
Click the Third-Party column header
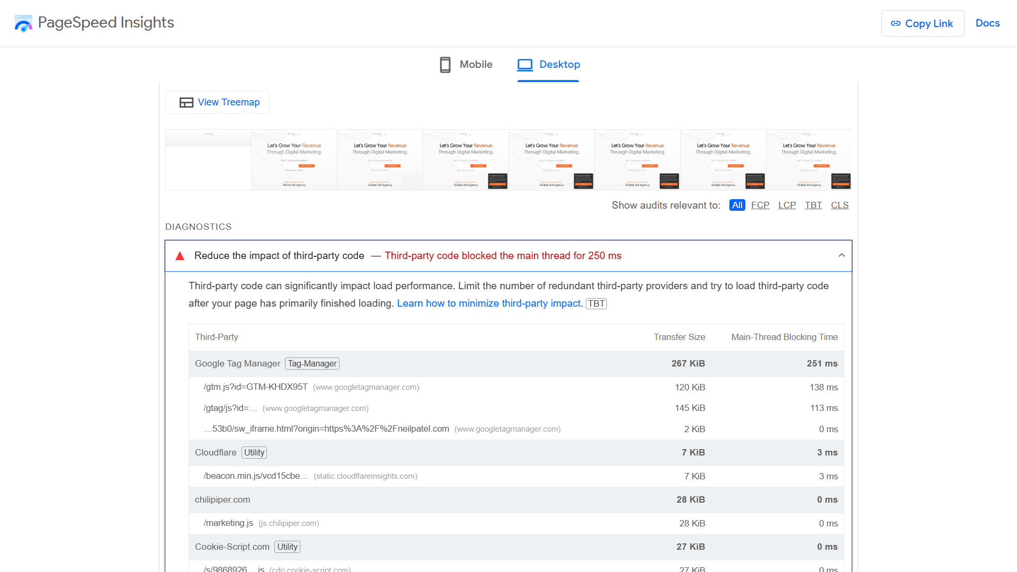point(217,337)
